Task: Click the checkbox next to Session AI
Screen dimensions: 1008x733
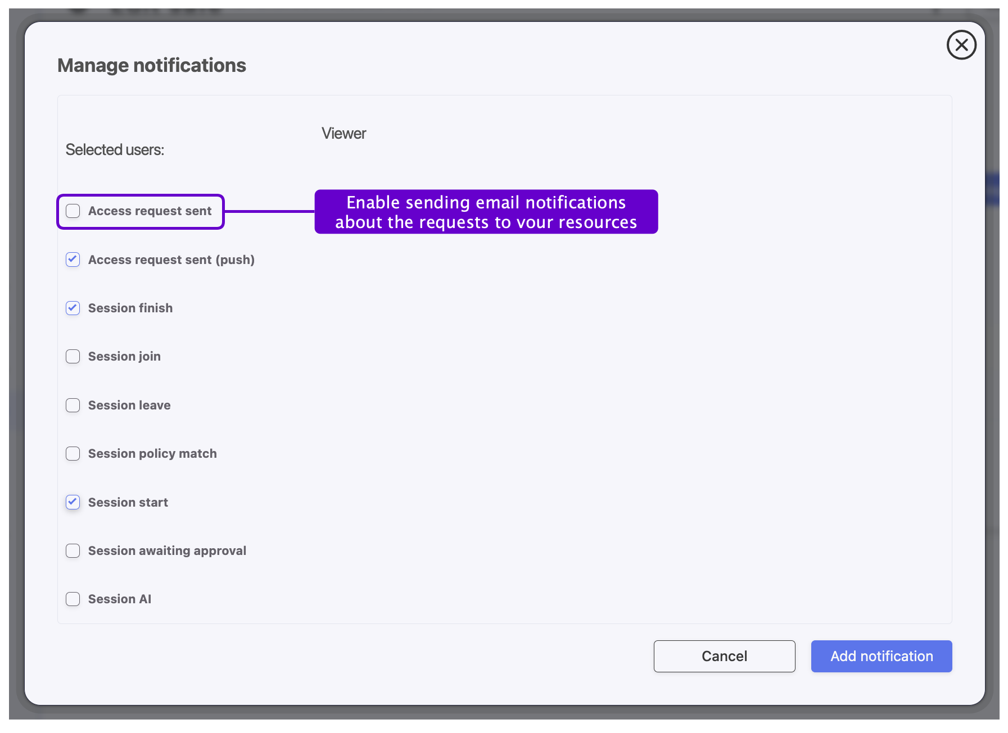Action: click(73, 599)
